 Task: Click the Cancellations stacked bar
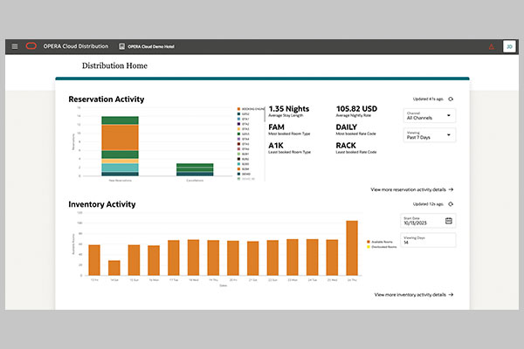click(195, 169)
